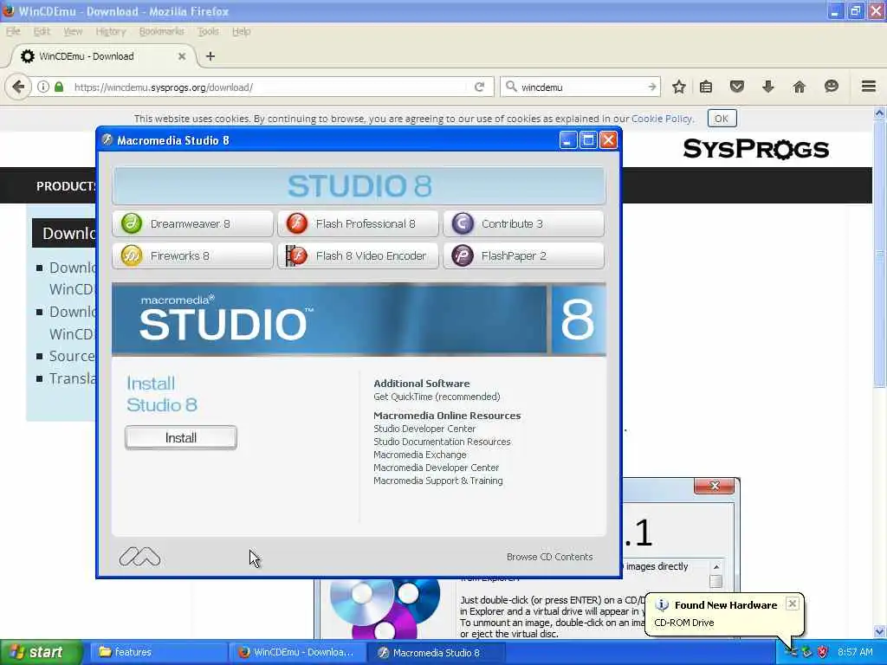Close the Found New Hardware balloon
This screenshot has height=665, width=887.
tap(793, 604)
